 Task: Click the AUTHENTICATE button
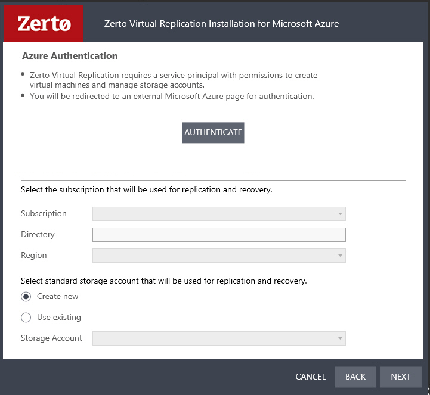pyautogui.click(x=213, y=133)
